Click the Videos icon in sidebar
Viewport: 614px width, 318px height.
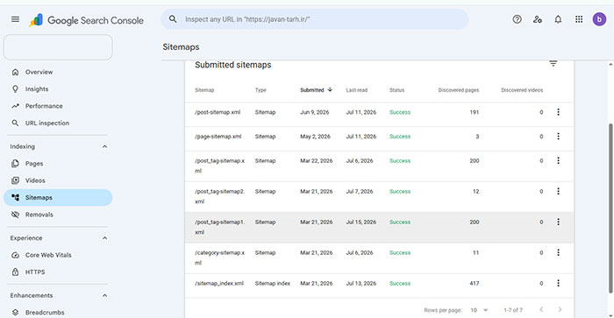(x=15, y=180)
